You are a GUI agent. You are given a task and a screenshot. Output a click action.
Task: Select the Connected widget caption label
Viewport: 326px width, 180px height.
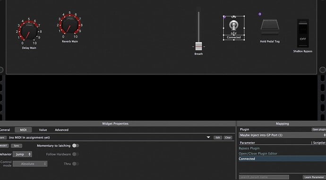[234, 38]
